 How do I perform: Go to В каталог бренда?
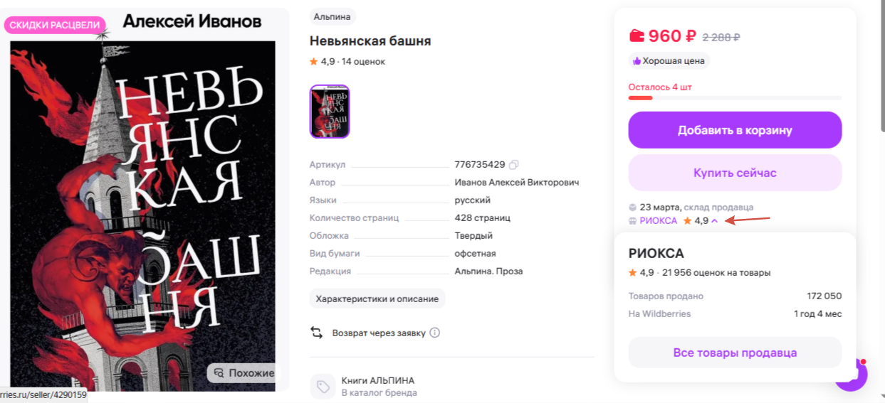379,393
